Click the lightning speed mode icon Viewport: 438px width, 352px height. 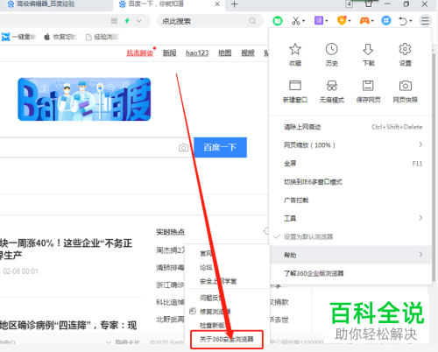(x=127, y=21)
